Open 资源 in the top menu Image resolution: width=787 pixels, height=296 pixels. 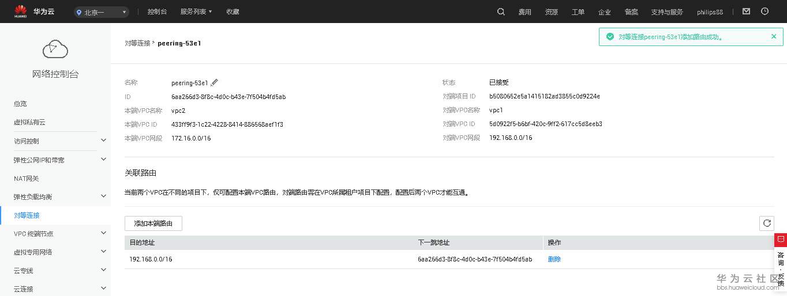(551, 12)
